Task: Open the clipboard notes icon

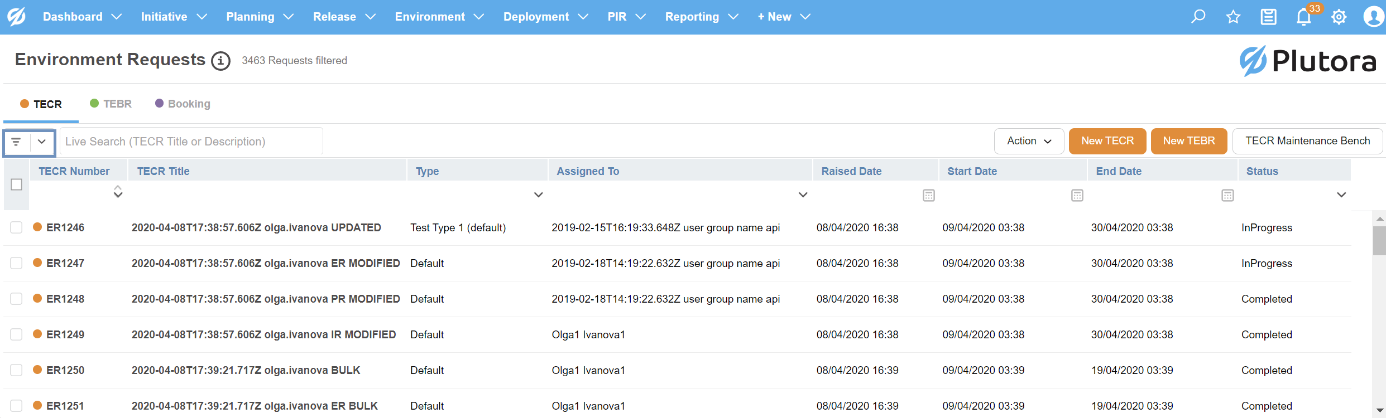Action: click(x=1268, y=17)
